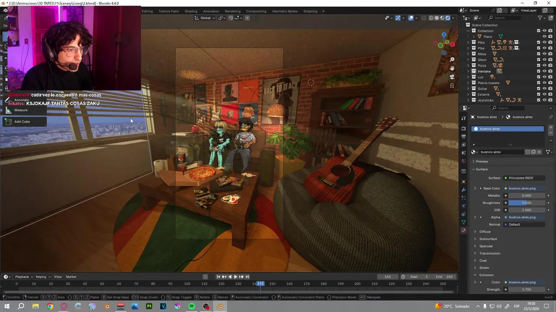
Task: Click the viewport pan hand gizmo
Action: point(452,68)
